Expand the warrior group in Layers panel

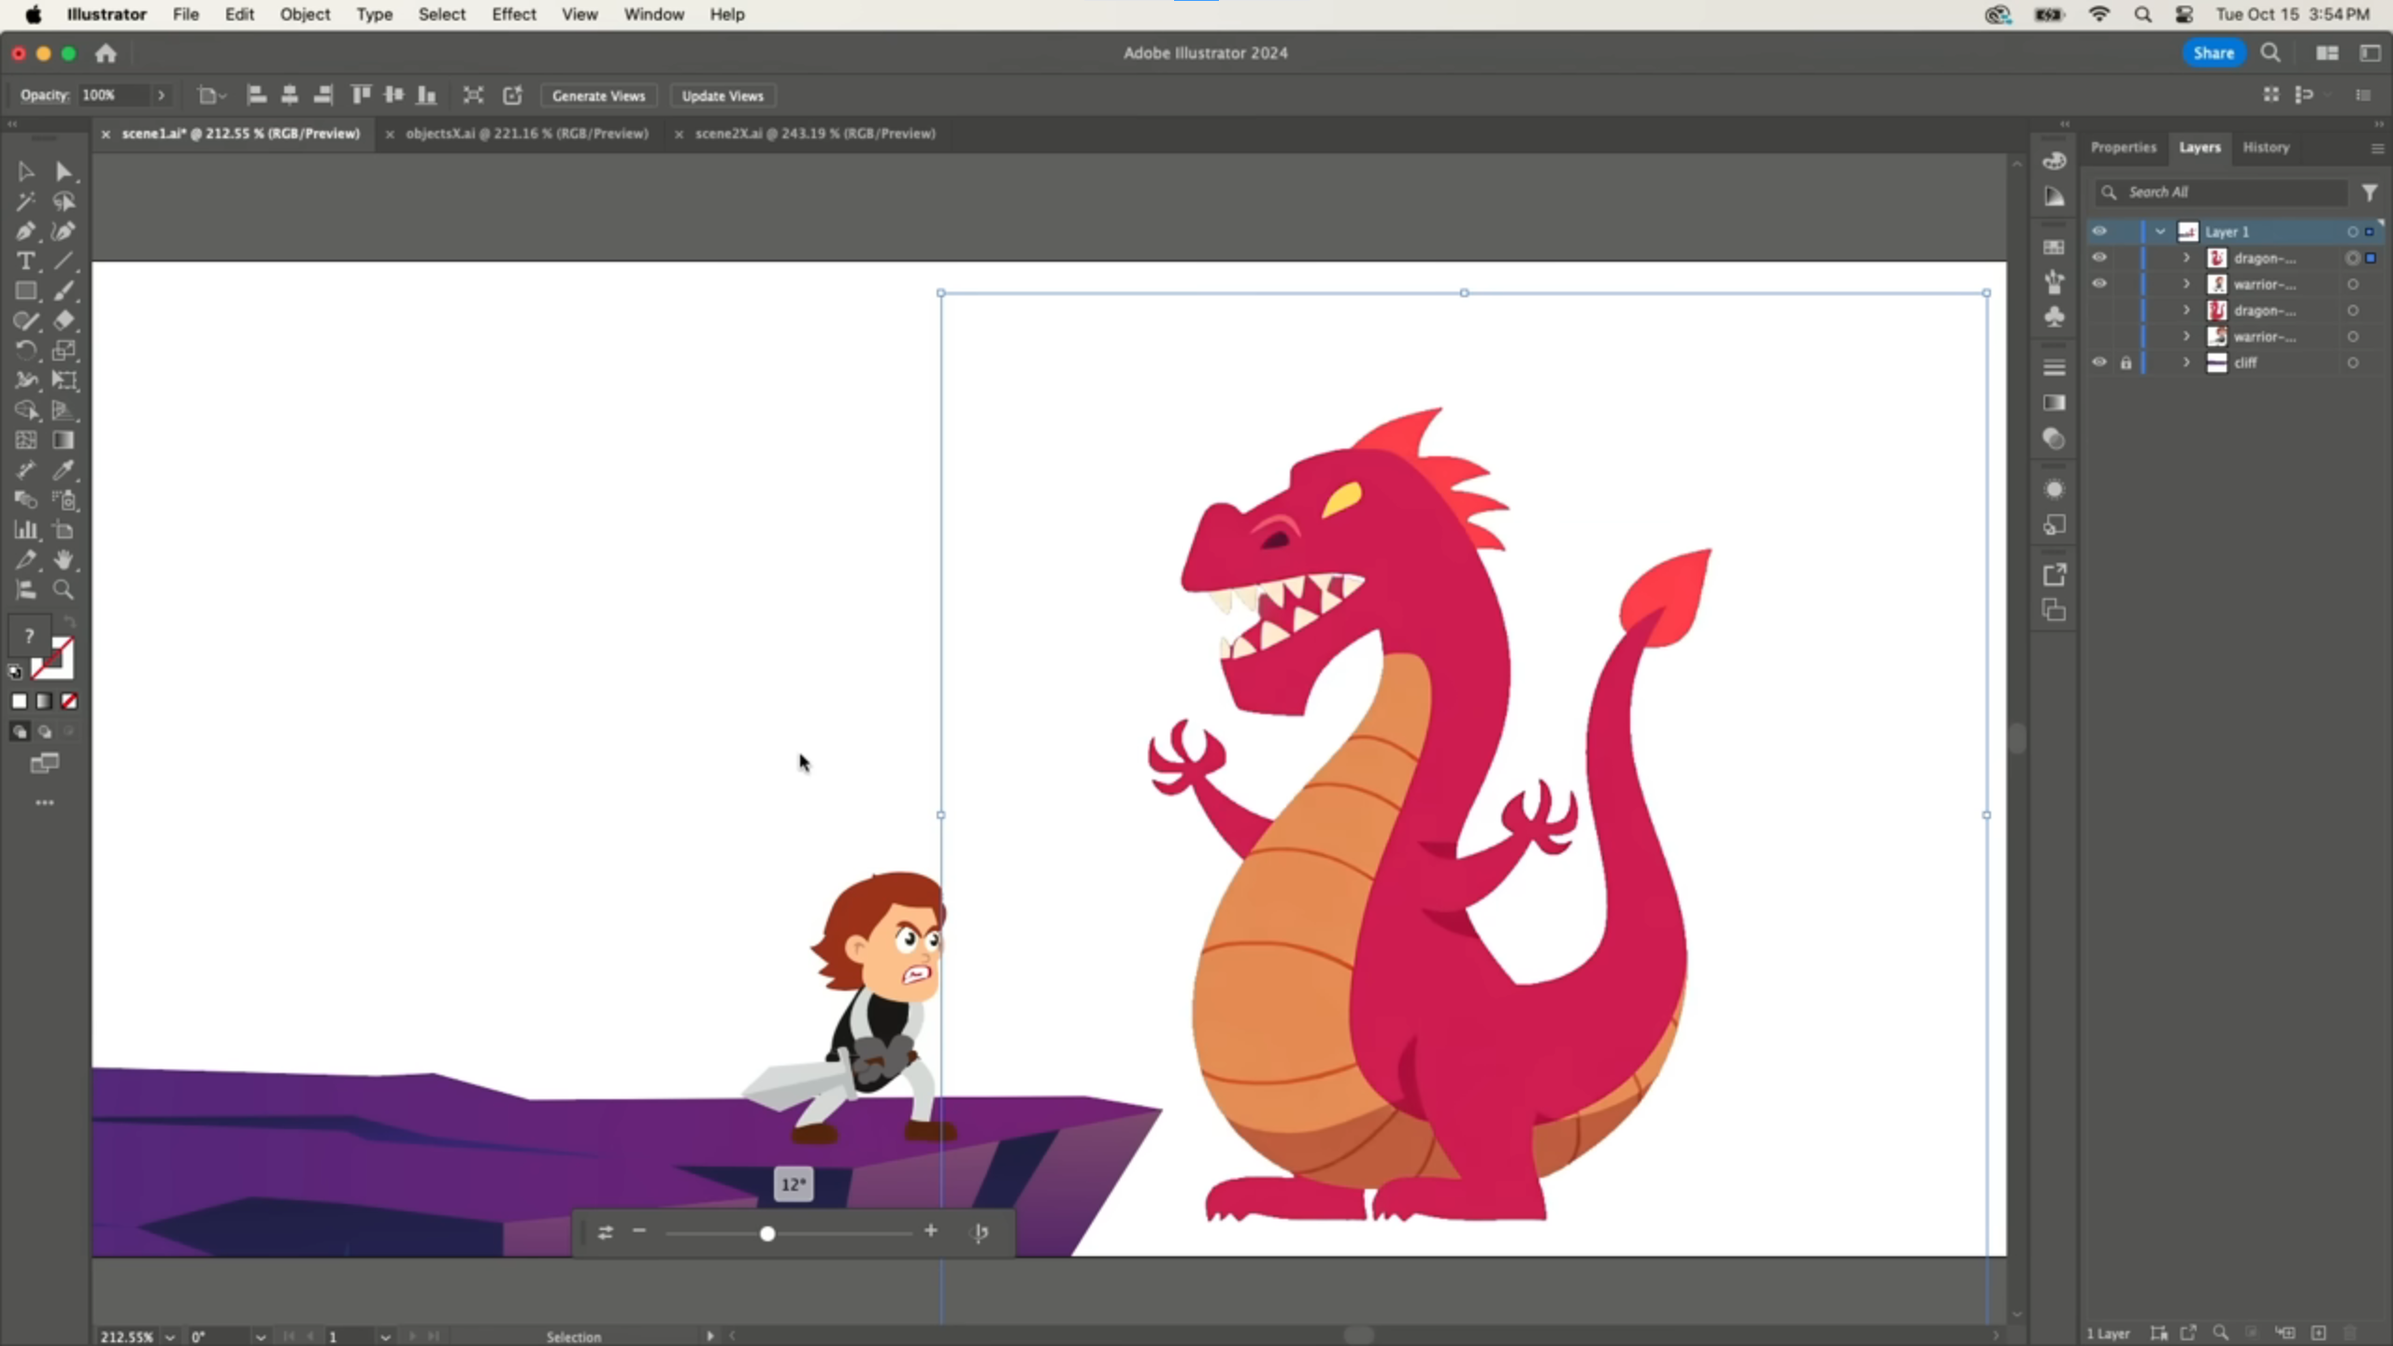2187,284
